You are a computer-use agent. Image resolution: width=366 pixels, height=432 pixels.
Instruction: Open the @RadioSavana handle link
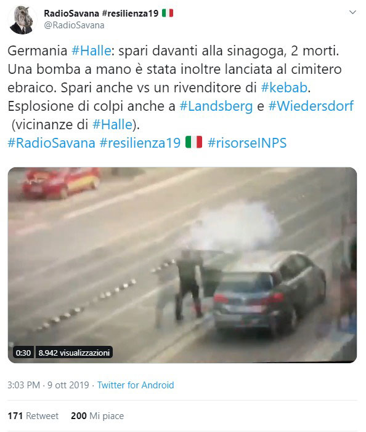click(x=74, y=25)
